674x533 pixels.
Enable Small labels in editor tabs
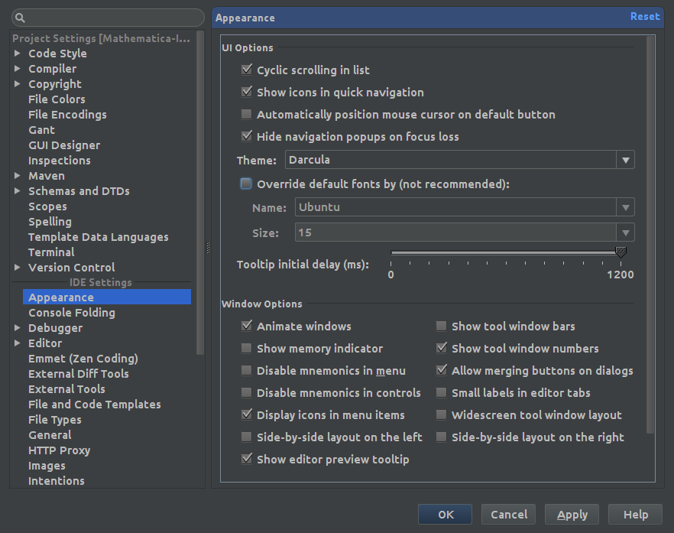pos(442,392)
